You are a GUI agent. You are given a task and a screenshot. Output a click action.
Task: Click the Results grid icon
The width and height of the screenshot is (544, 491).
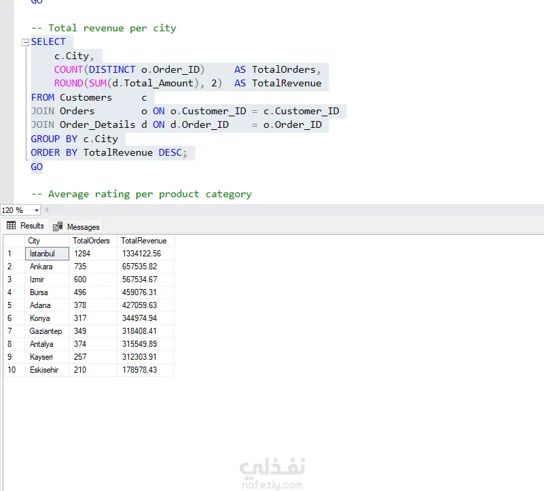(x=11, y=226)
